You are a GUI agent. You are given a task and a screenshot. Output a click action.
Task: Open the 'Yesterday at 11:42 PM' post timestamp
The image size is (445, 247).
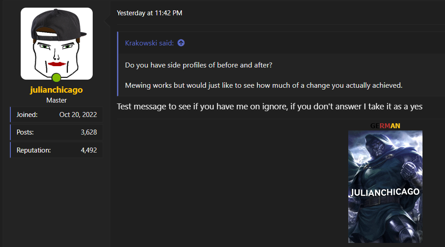pos(149,13)
